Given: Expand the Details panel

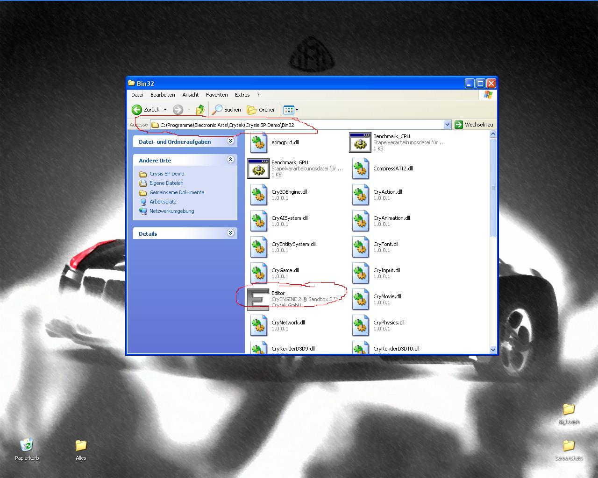Looking at the screenshot, I should pos(230,233).
